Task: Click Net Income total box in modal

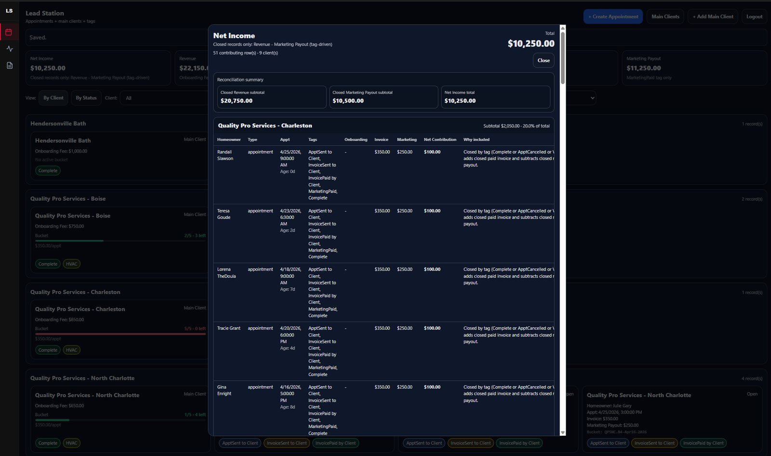Action: [495, 97]
